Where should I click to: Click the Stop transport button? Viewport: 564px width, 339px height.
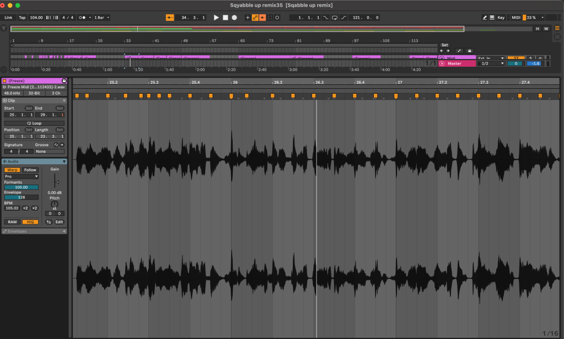[225, 18]
